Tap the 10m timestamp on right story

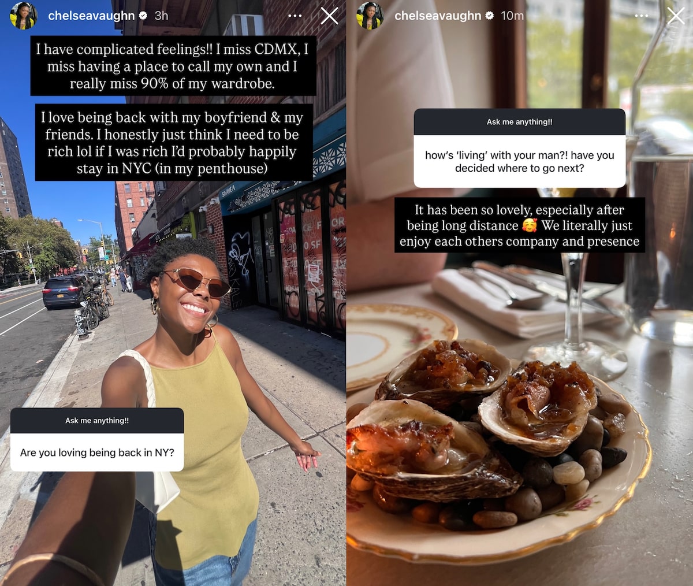[x=512, y=16]
